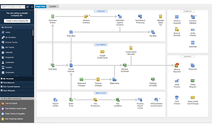This screenshot has width=212, height=127.
Task: Open Enter Bills Against Inventory
Action: 120,17
